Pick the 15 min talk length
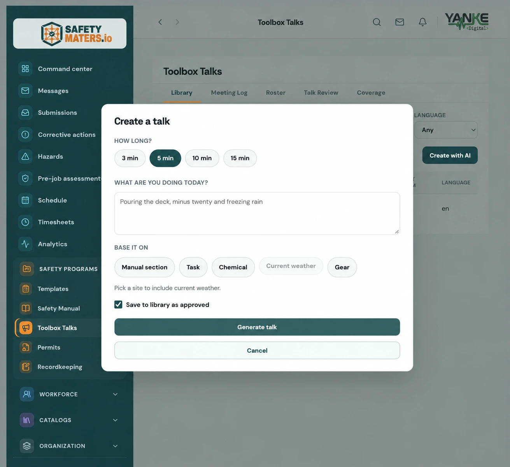The height and width of the screenshot is (467, 510). pos(240,158)
